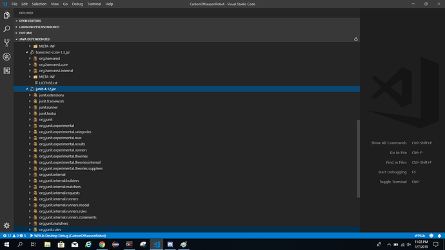The image size is (445, 250).
Task: Expand the org.junit.experimental package
Action: point(30,126)
